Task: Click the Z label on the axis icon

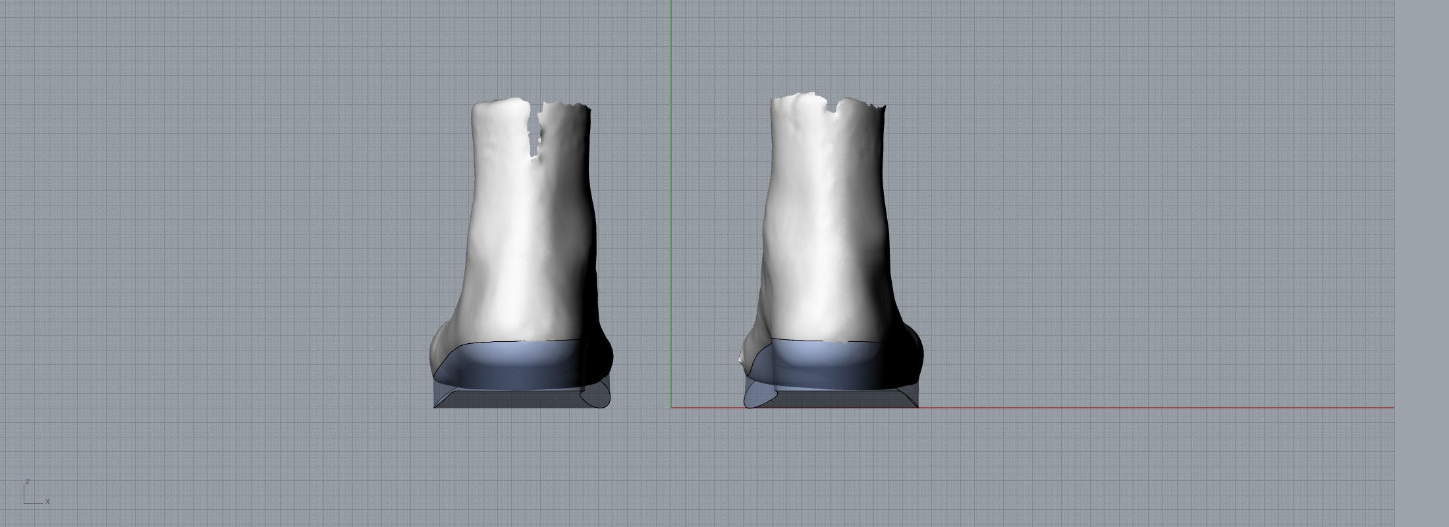Action: pyautogui.click(x=28, y=482)
